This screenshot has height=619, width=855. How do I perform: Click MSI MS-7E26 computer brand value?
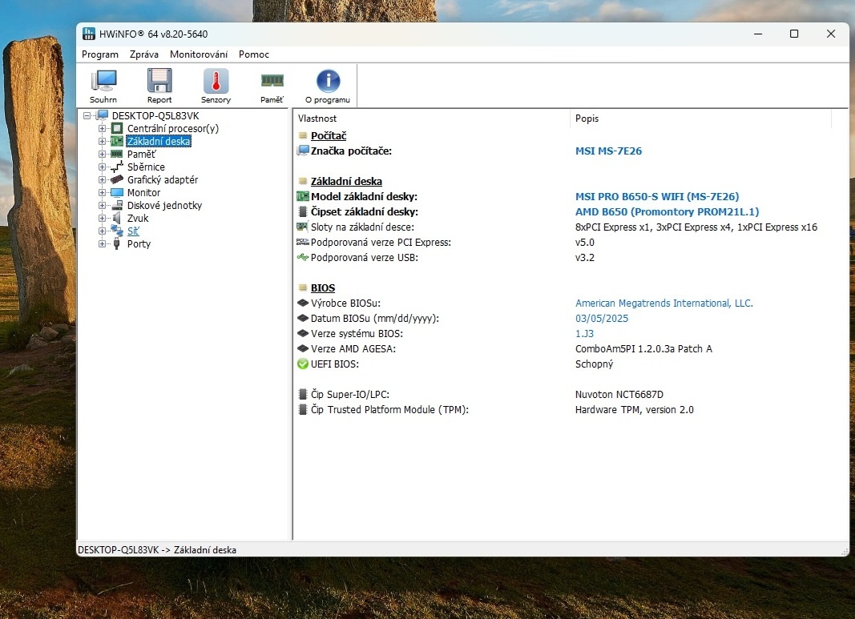pos(608,151)
